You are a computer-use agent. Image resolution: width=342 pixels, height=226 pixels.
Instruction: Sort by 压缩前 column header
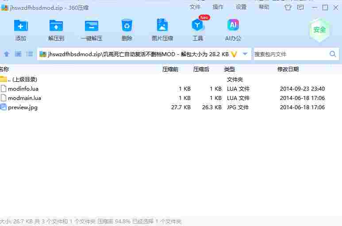point(170,69)
